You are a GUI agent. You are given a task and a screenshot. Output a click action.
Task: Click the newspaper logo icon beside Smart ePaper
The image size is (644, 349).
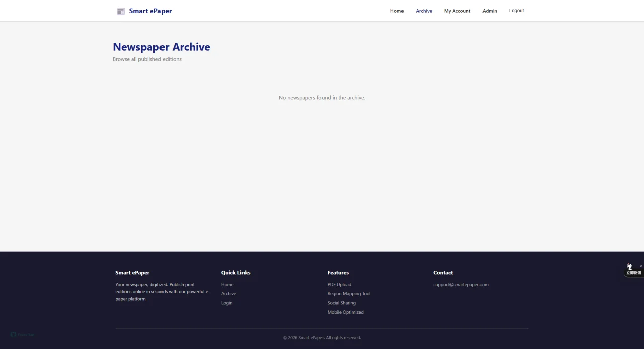click(121, 11)
